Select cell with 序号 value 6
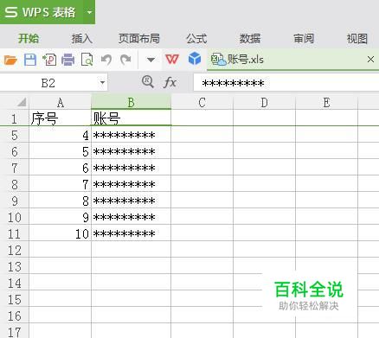379x338 pixels. (60, 168)
